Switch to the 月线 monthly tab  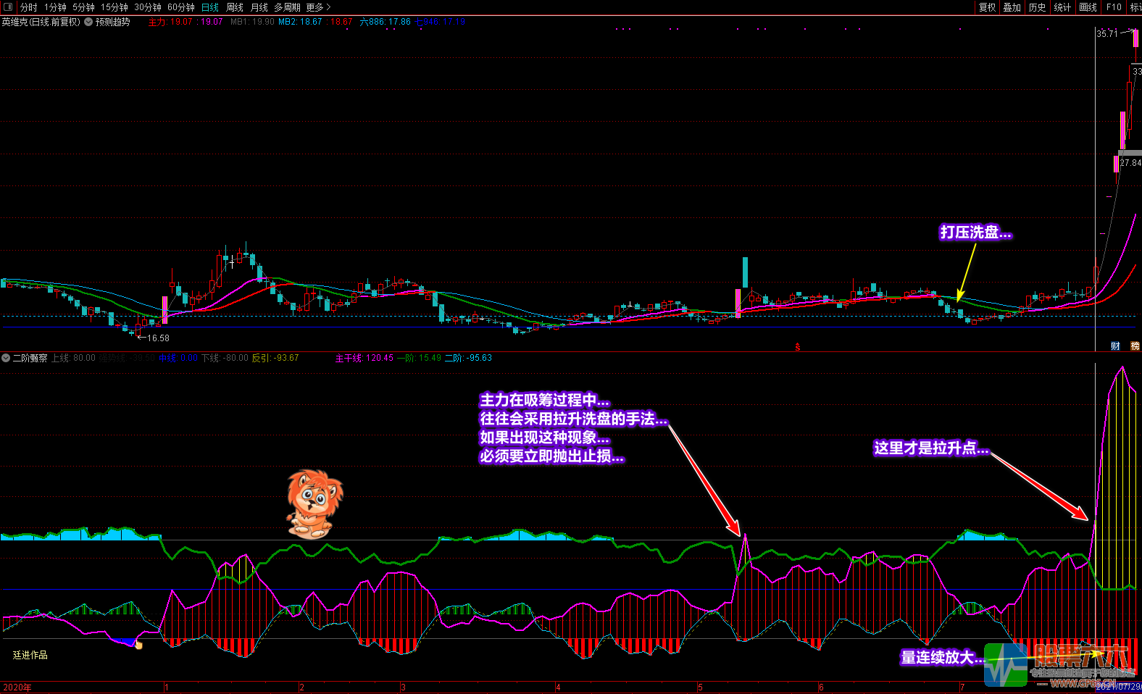(259, 7)
